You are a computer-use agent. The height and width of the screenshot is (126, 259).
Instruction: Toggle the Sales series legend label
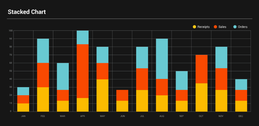222,27
